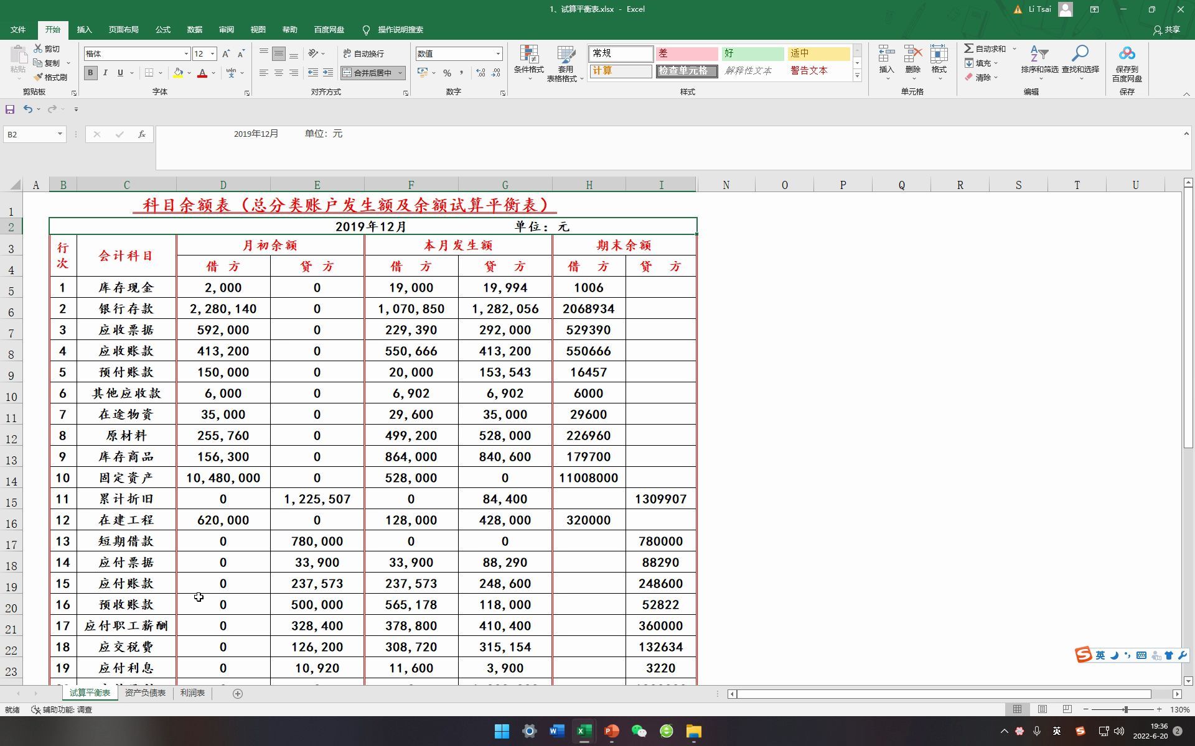Click the red font color icon
Viewport: 1195px width, 746px height.
click(x=202, y=73)
